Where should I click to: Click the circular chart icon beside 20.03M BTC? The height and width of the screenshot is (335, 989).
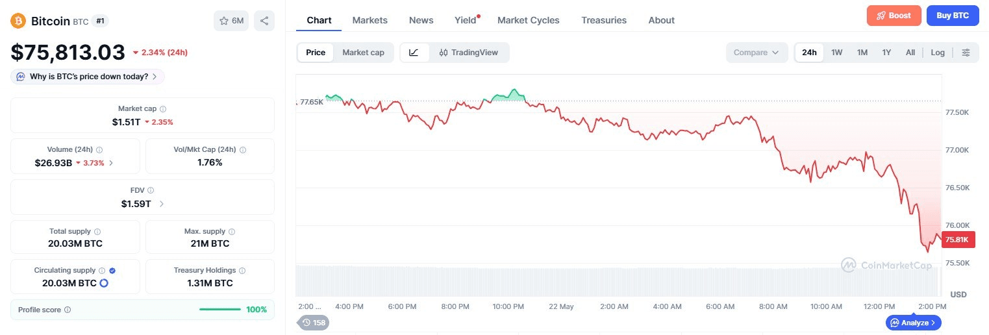[103, 283]
